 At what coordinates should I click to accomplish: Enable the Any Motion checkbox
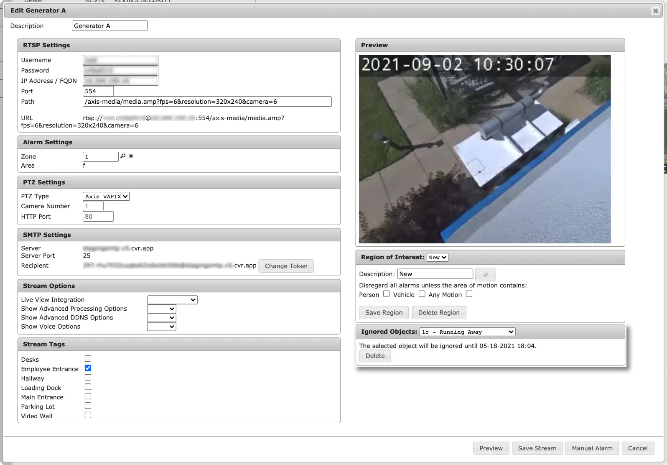[x=469, y=294]
